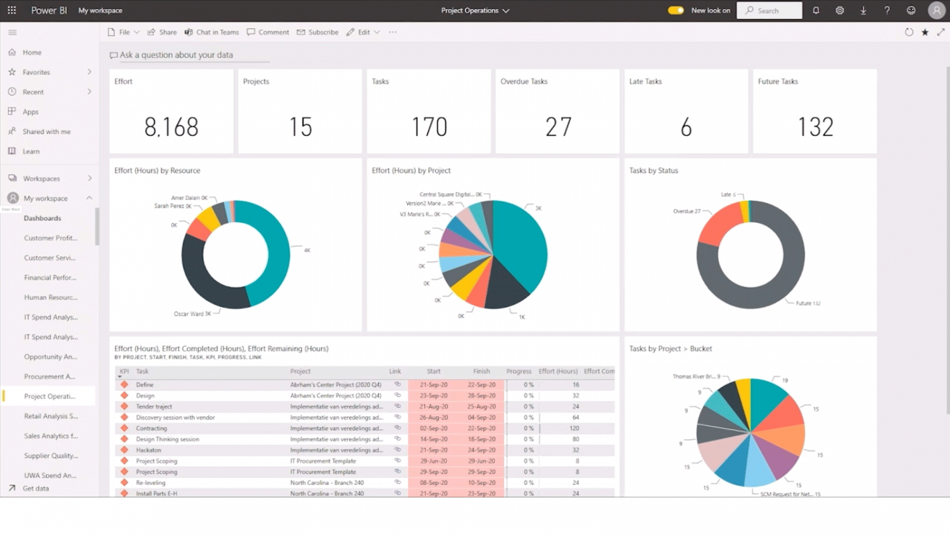This screenshot has height=534, width=950.
Task: Mark dashboard as favorite with the star icon
Action: [x=925, y=32]
